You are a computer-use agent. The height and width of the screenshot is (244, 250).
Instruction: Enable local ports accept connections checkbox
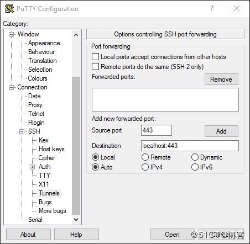pos(95,57)
